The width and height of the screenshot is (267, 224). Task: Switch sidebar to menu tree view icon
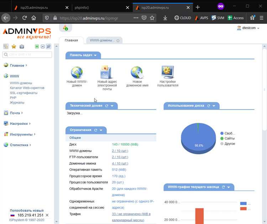(6, 46)
